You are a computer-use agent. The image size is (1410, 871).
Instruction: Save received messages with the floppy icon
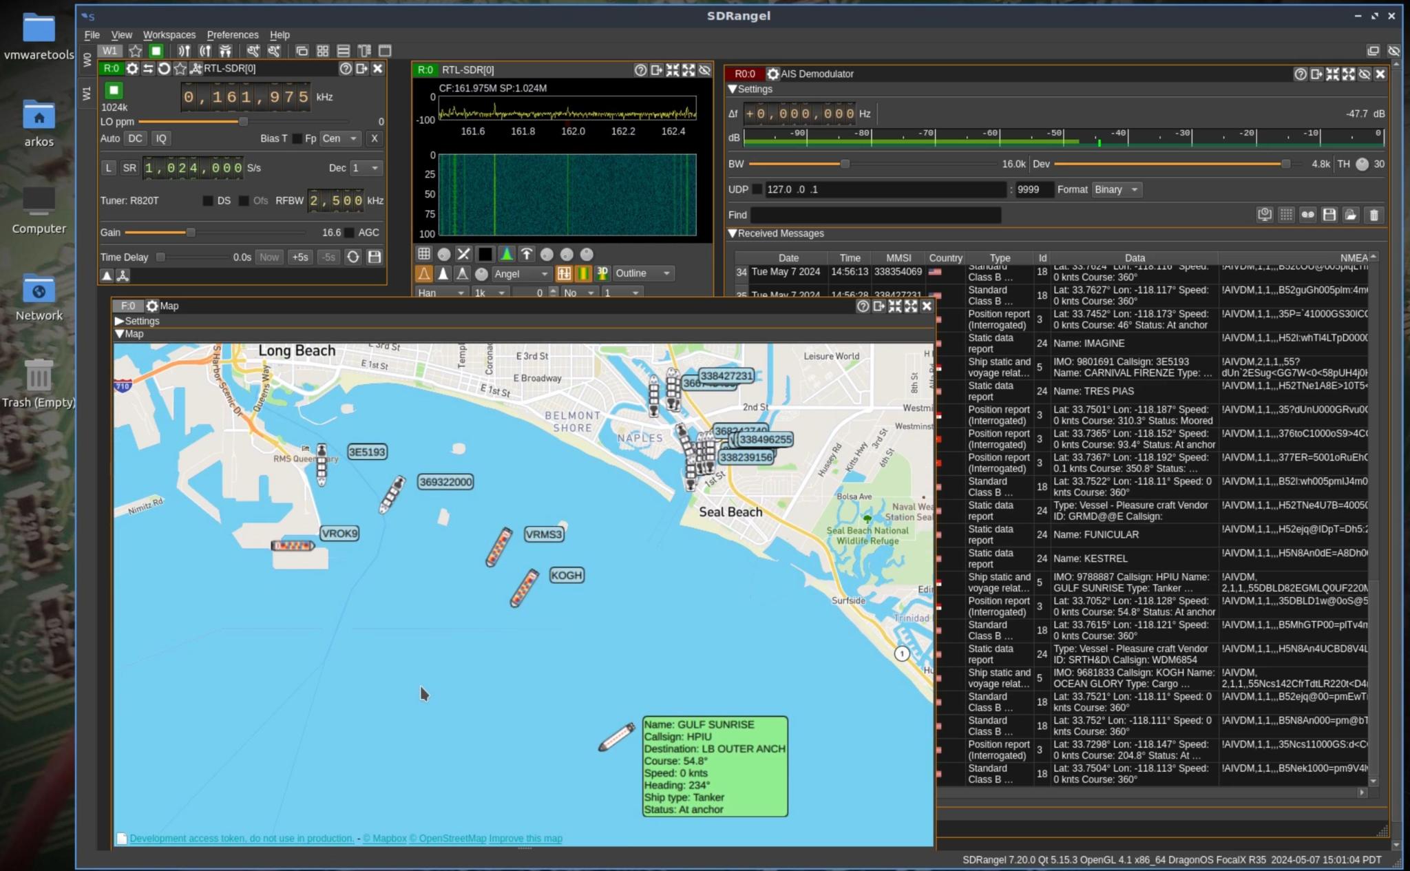(1329, 215)
